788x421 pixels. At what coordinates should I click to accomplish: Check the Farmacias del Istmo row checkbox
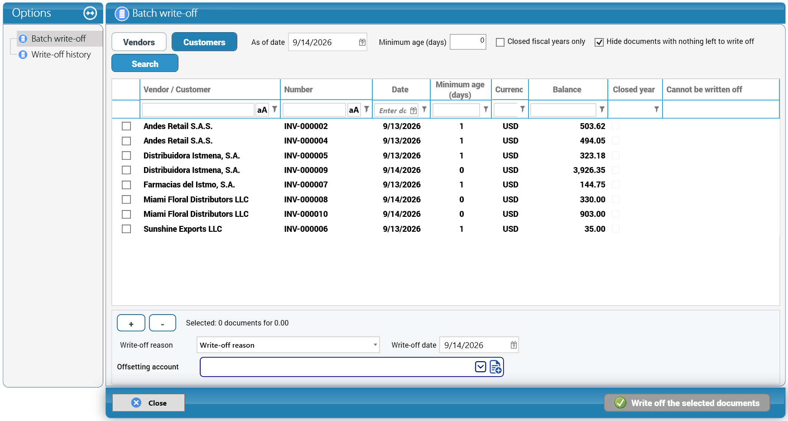coord(126,185)
